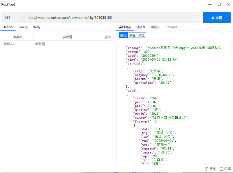Screen dimensions: 233x173
Task: Click the paper plane icon on the send button
Action: (x=213, y=18)
